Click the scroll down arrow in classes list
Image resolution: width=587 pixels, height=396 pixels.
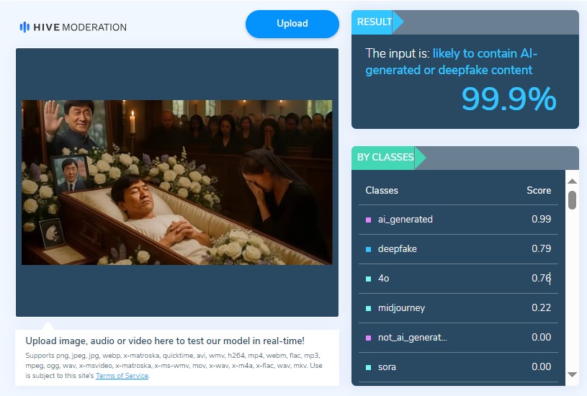(572, 374)
